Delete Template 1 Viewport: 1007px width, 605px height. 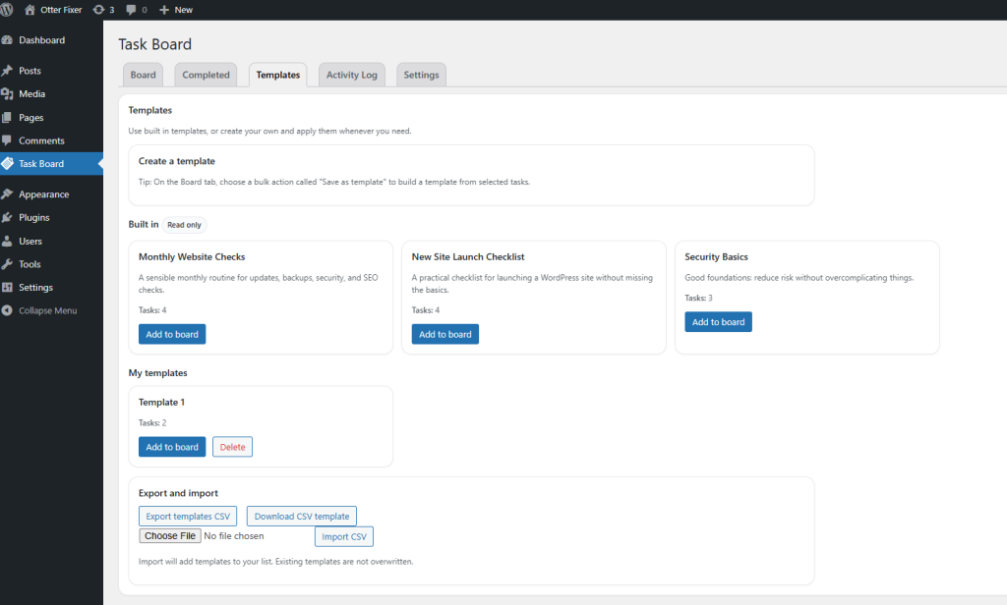tap(232, 446)
